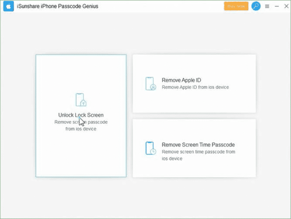Open the blue registration key icon
Image resolution: width=291 pixels, height=219 pixels.
click(256, 6)
